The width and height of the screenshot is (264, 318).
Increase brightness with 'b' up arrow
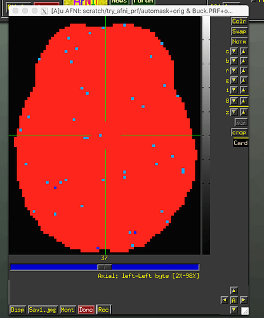click(x=244, y=61)
